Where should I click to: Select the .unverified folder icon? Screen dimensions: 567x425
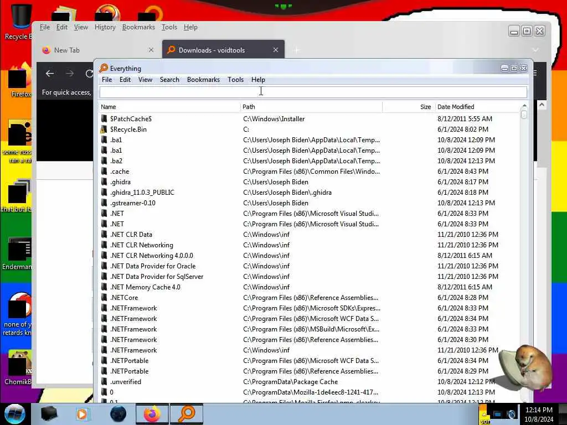[104, 381]
